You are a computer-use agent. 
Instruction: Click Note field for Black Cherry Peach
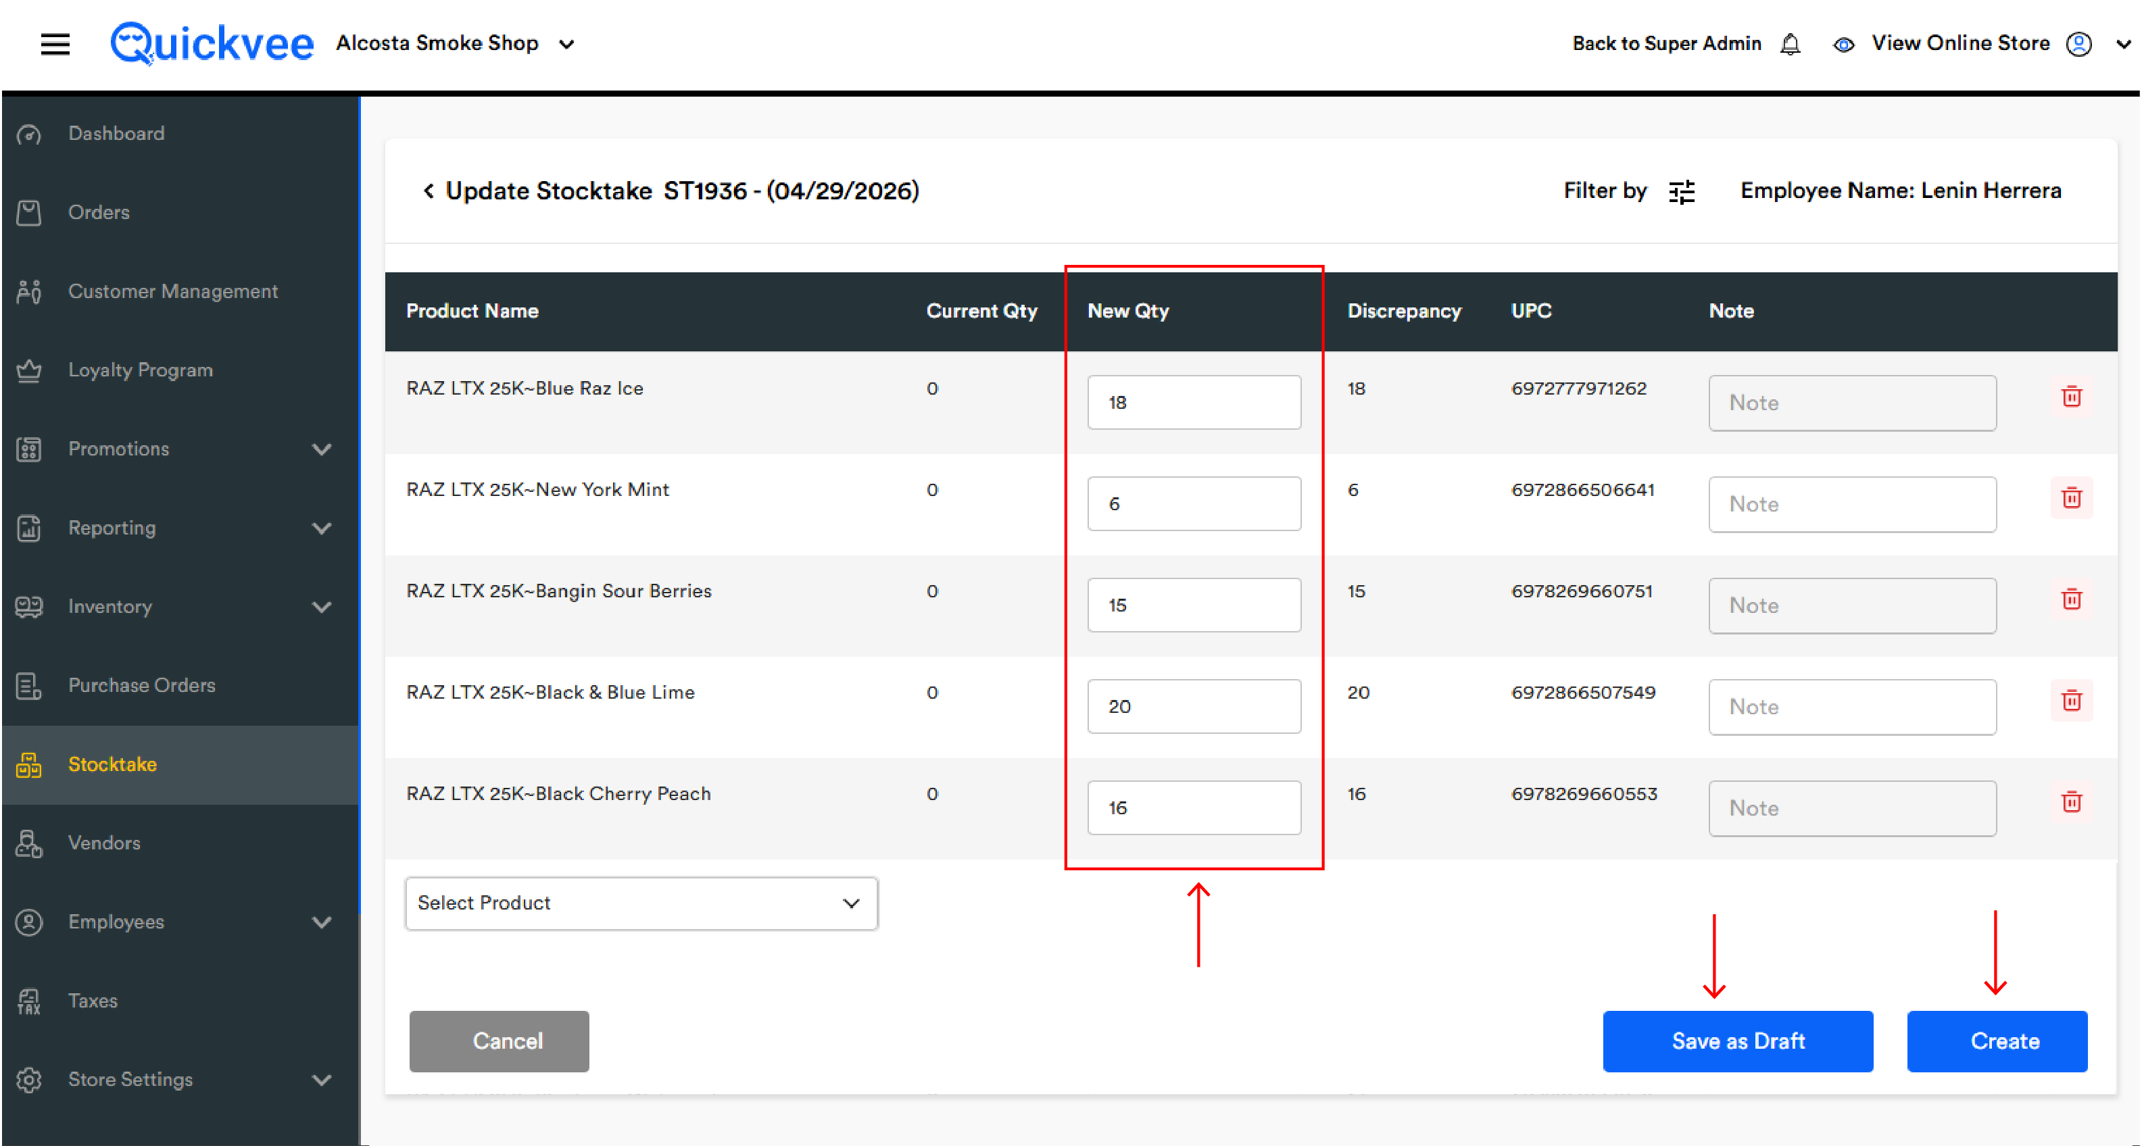click(x=1853, y=809)
